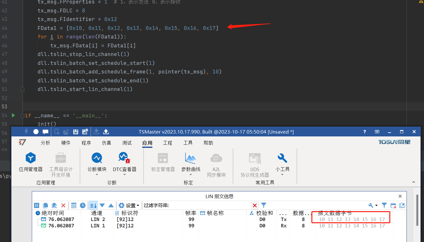The height and width of the screenshot is (242, 424).
Task: Open the 参数曲线 parameter curve tool
Action: click(x=191, y=158)
